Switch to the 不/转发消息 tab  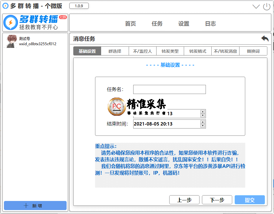coord(225,51)
